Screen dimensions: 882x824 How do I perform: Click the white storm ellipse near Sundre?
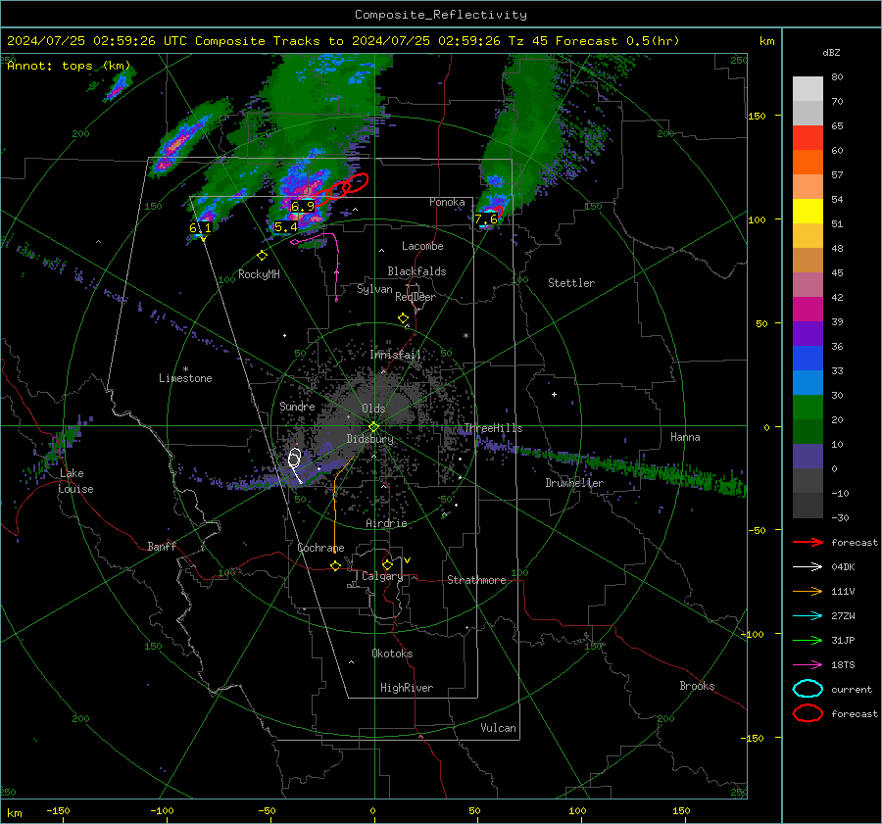click(294, 459)
